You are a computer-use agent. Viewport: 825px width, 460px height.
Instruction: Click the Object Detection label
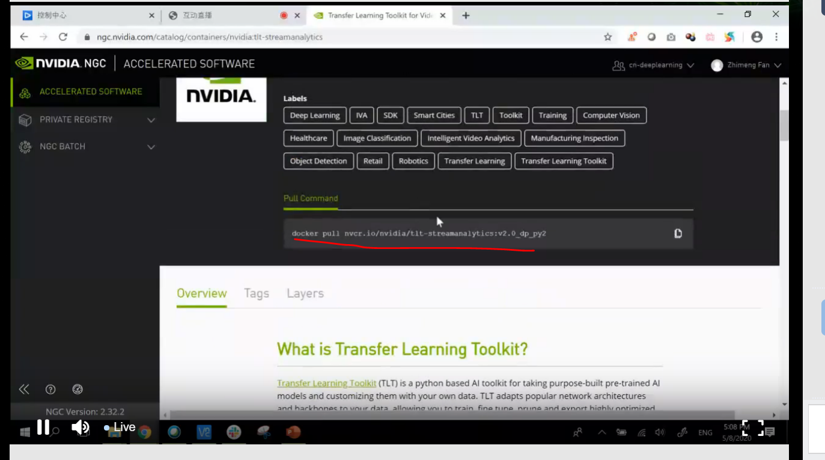coord(318,161)
